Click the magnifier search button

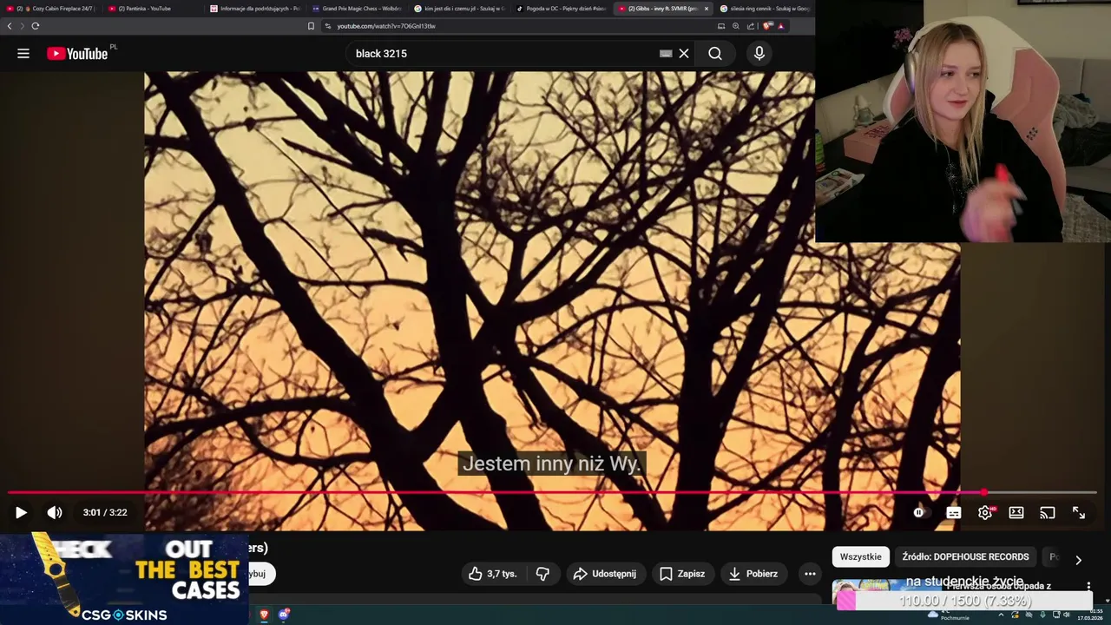714,54
